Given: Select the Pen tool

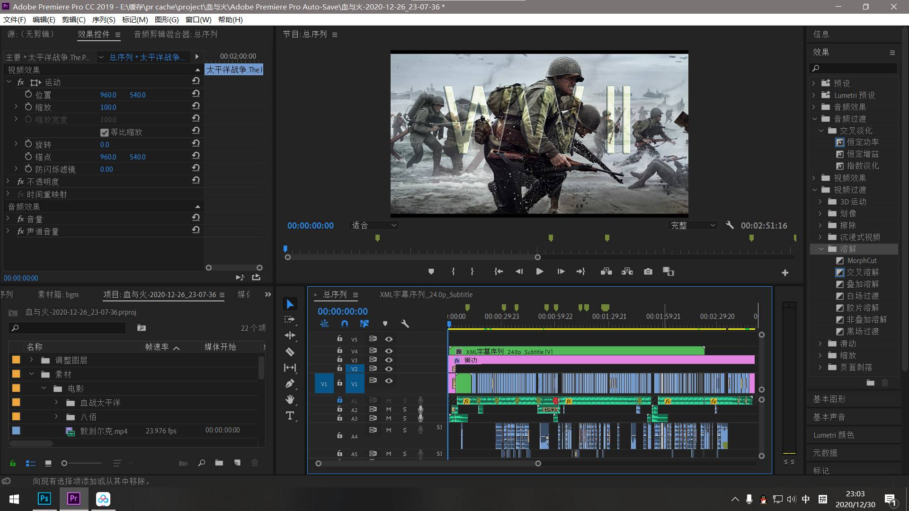Looking at the screenshot, I should [x=290, y=384].
